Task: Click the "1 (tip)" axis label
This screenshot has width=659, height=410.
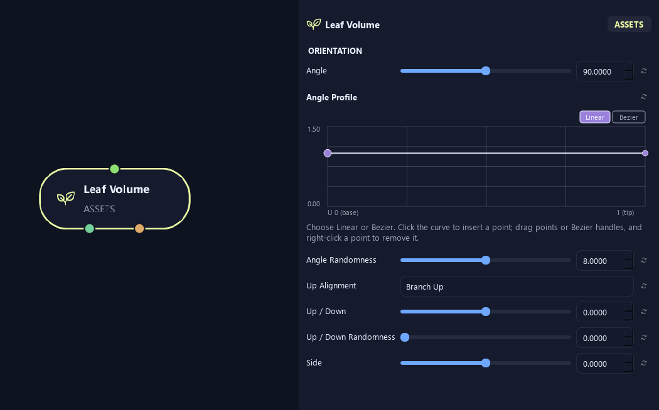Action: 625,213
